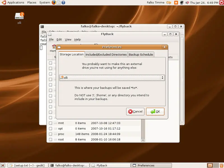Screen dimensions: 224x168
Task: Click the terminal window's title bar icon
Action: [42, 27]
